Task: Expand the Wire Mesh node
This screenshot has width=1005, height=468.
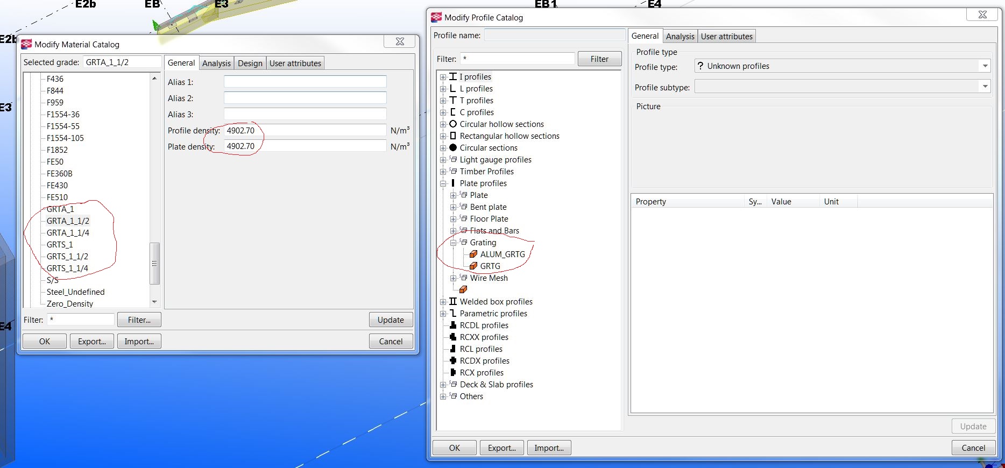Action: 453,278
